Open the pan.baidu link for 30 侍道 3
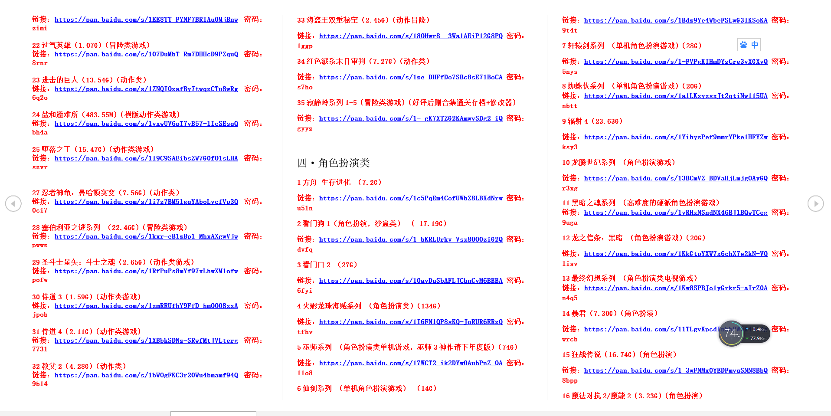 [146, 306]
